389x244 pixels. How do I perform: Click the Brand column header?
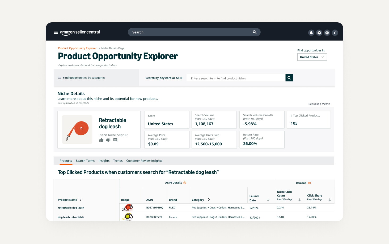pos(173,200)
